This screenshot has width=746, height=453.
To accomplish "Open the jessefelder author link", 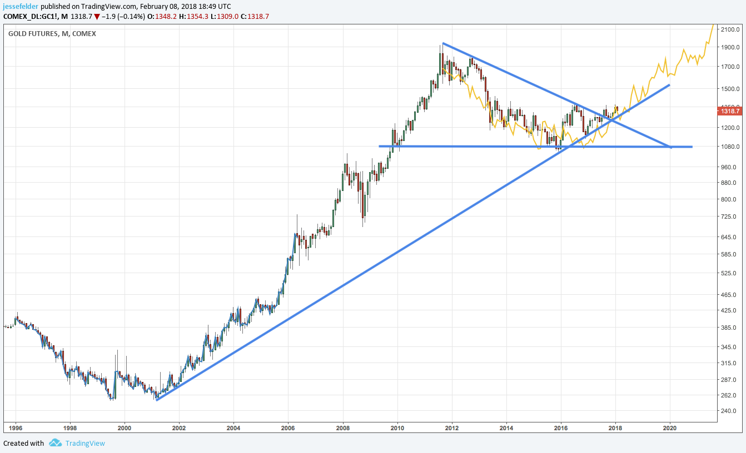I will [x=21, y=6].
